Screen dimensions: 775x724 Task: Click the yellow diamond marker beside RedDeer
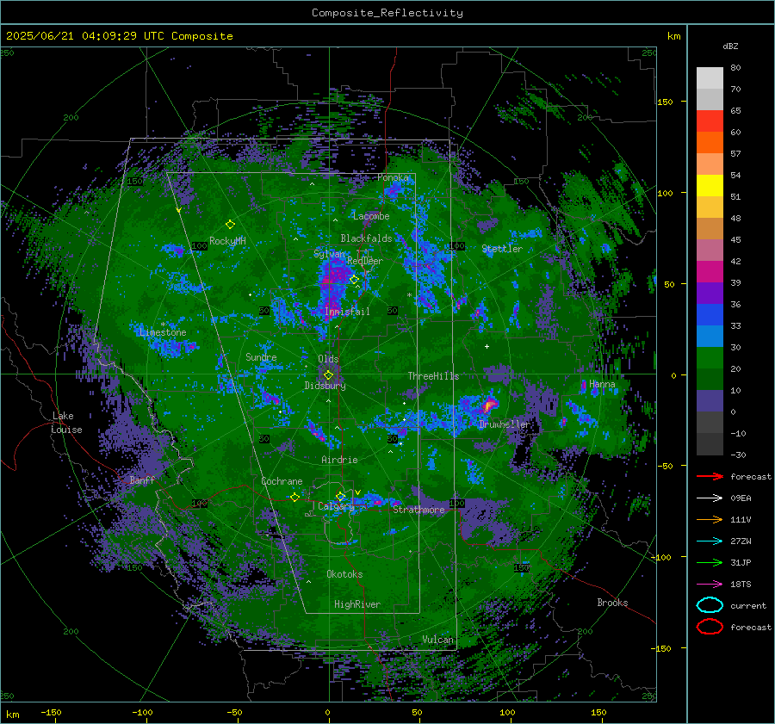[354, 279]
